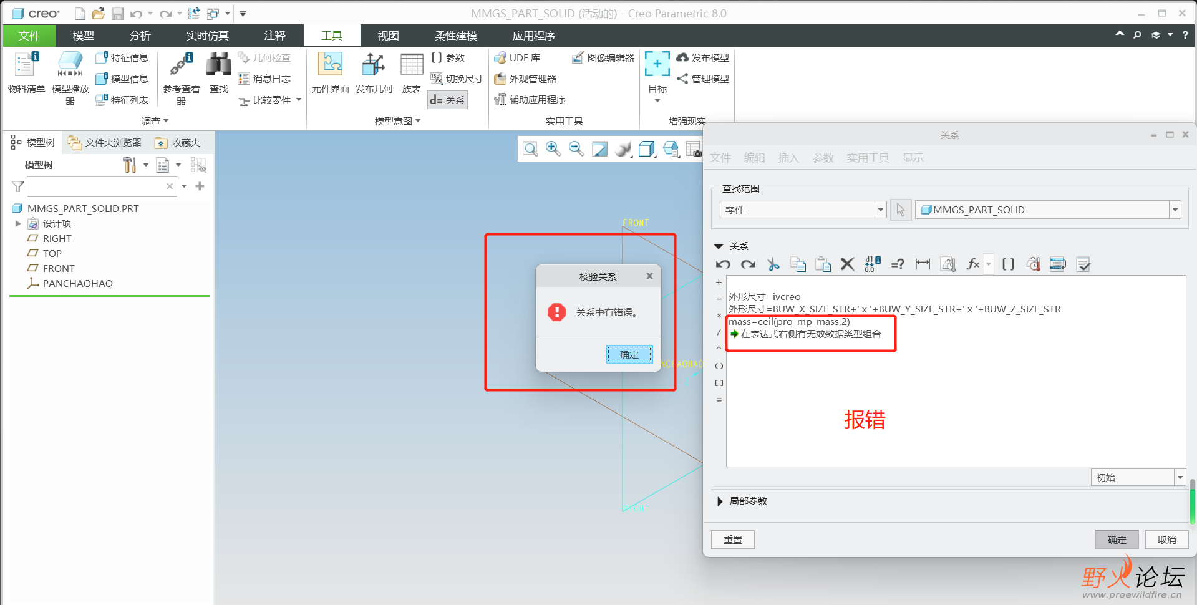Toggle dimension values and names in 关系 toolbar
This screenshot has height=605, width=1197.
[x=873, y=264]
